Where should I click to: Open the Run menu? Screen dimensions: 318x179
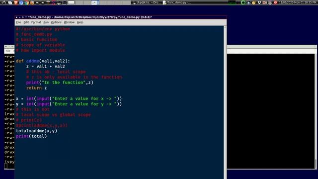pyautogui.click(x=46, y=22)
